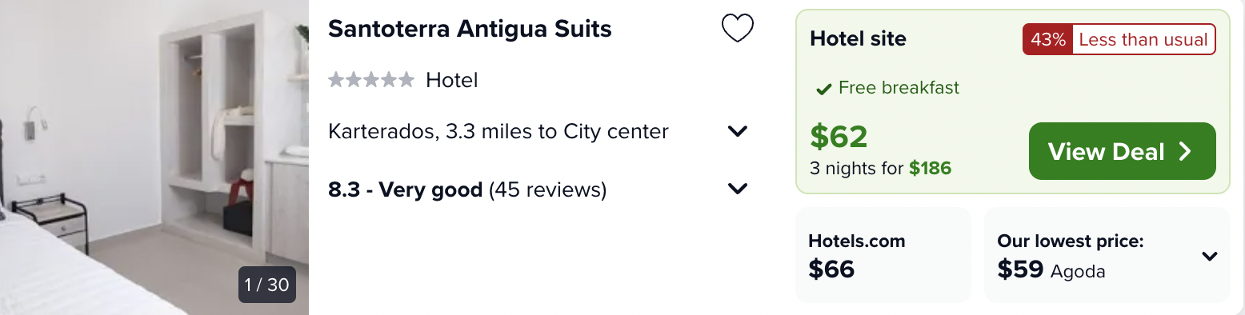Click the 43% Less than usual badge
The image size is (1245, 315).
[x=1119, y=39]
